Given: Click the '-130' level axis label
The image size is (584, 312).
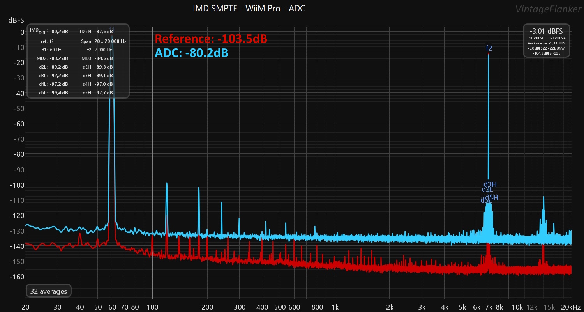Looking at the screenshot, I should click(x=17, y=231).
